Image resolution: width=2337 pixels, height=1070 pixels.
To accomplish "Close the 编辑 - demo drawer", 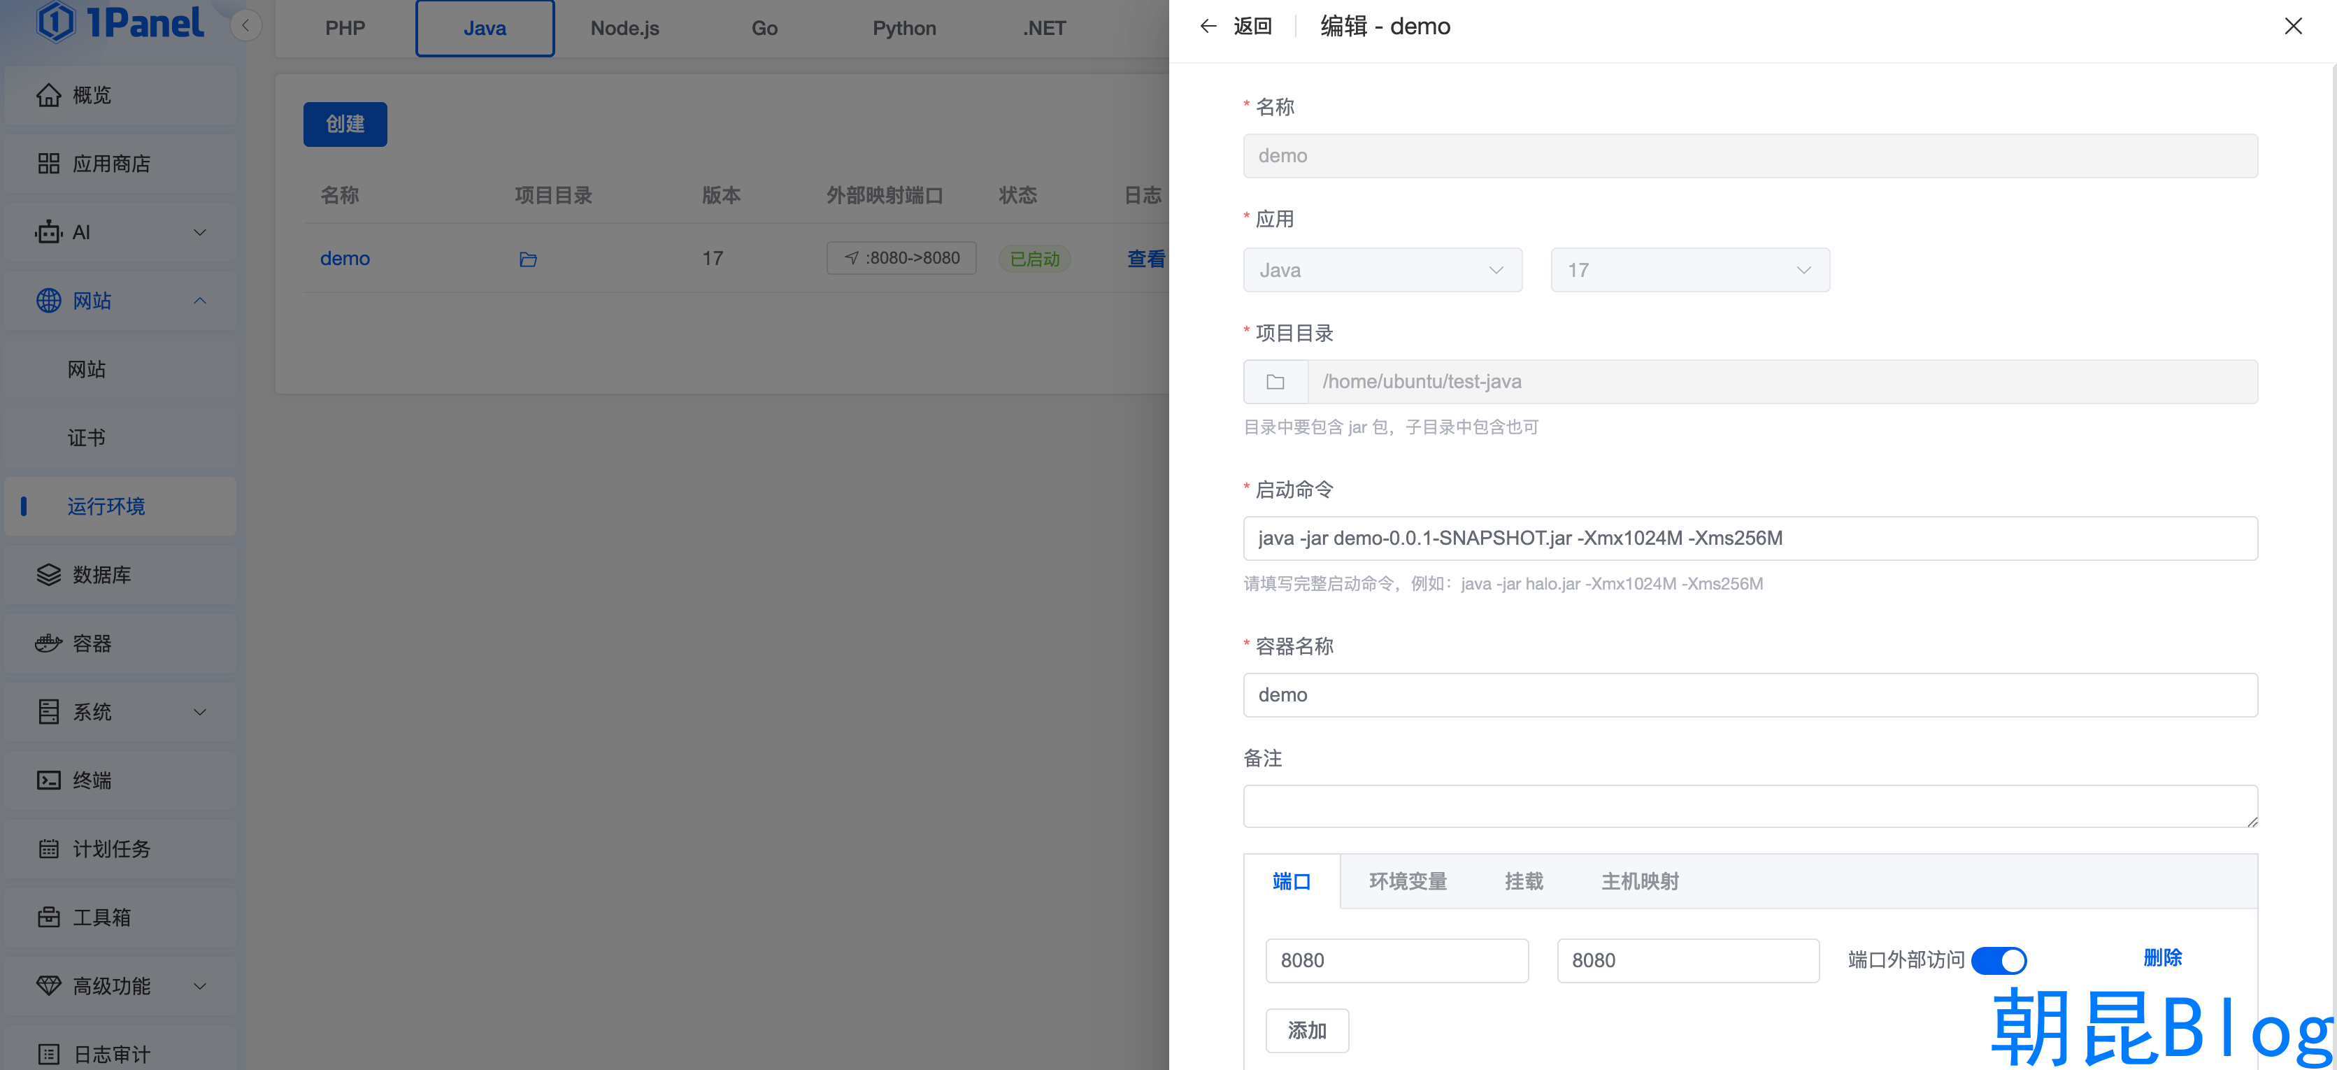I will click(x=2294, y=27).
